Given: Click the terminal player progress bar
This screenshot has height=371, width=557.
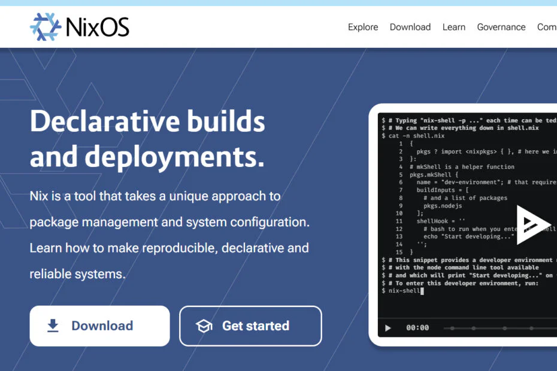Looking at the screenshot, I should coord(500,329).
